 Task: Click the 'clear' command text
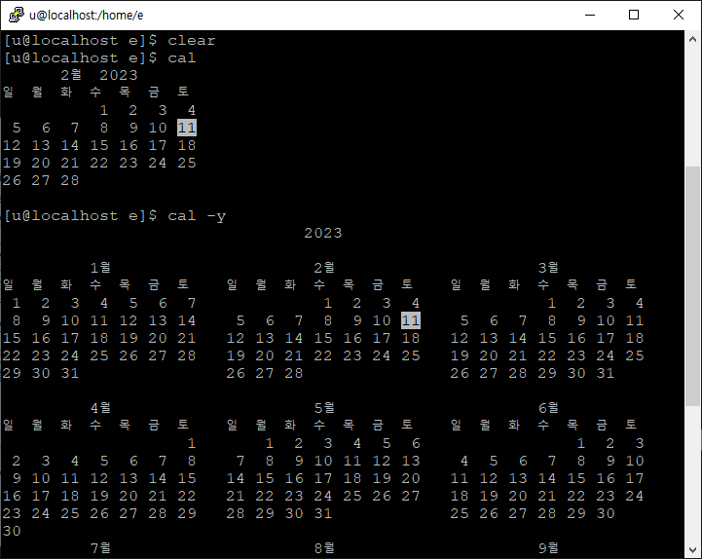click(x=192, y=41)
